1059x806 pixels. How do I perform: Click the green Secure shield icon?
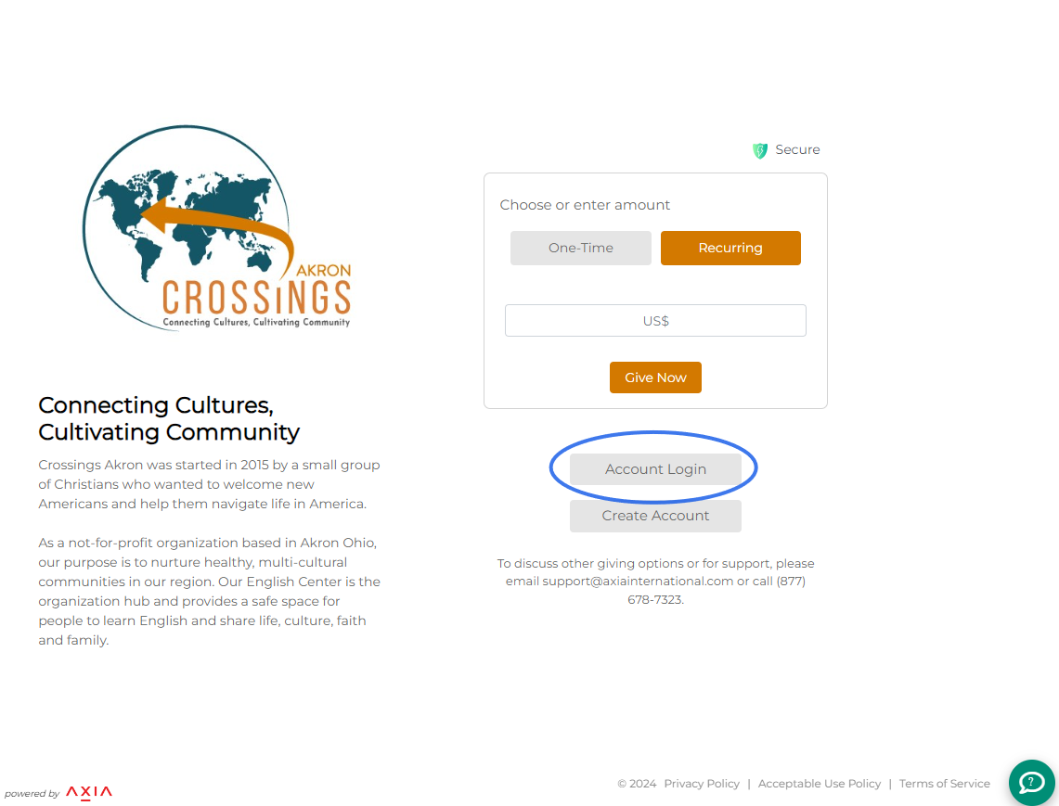[760, 150]
